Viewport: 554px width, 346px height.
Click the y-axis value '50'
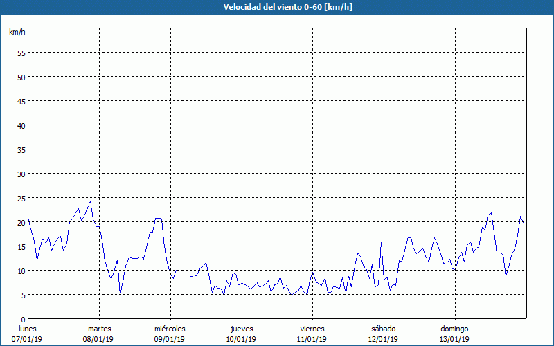(21, 77)
